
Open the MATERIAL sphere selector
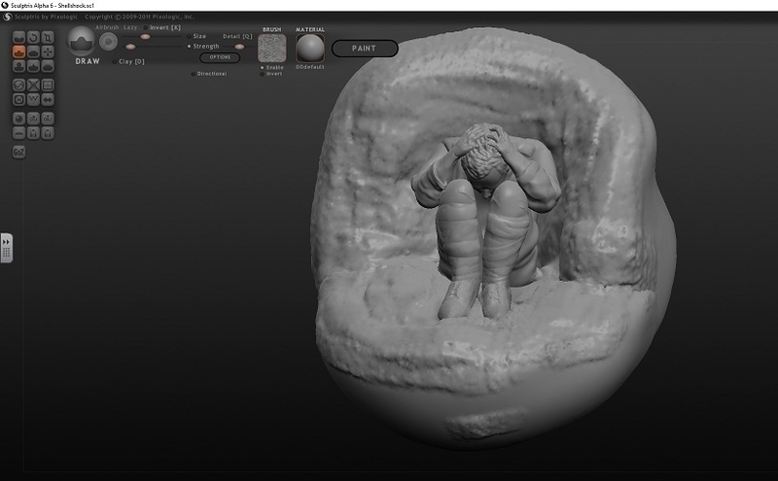[310, 49]
